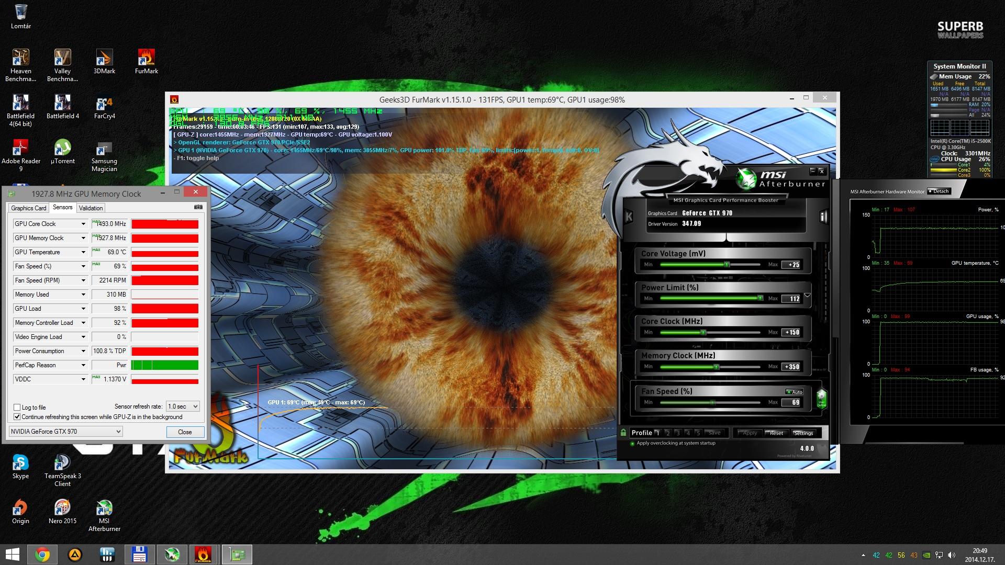Open the Lomtár recycle bin
The image size is (1005, 565).
coord(21,17)
